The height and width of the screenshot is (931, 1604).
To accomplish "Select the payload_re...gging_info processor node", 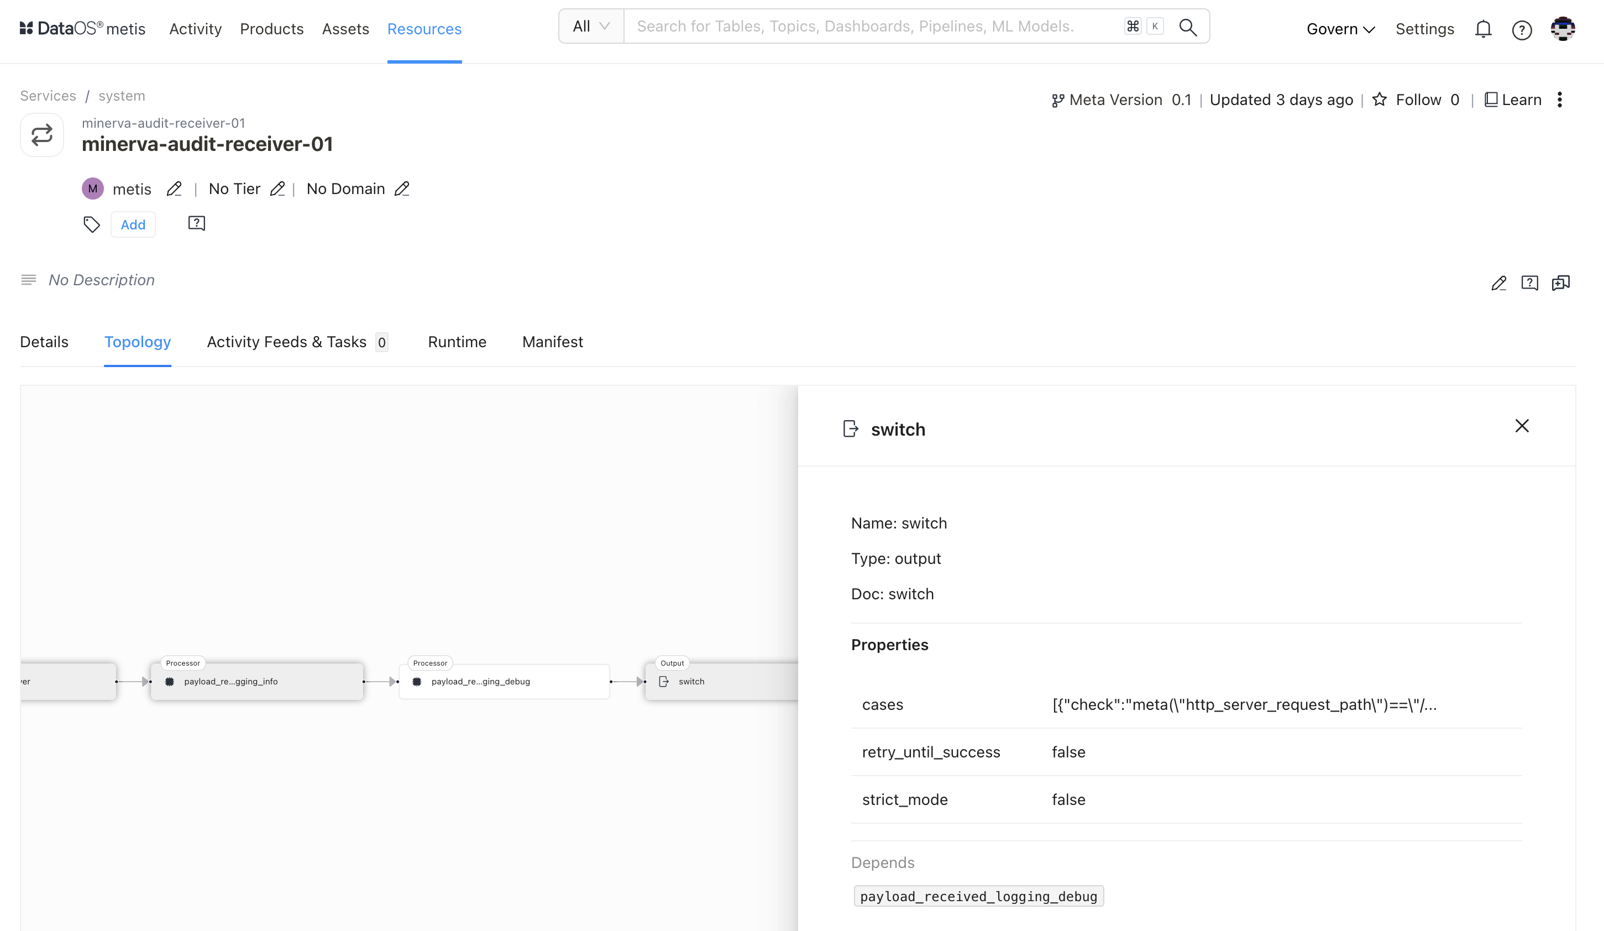I will pos(256,681).
